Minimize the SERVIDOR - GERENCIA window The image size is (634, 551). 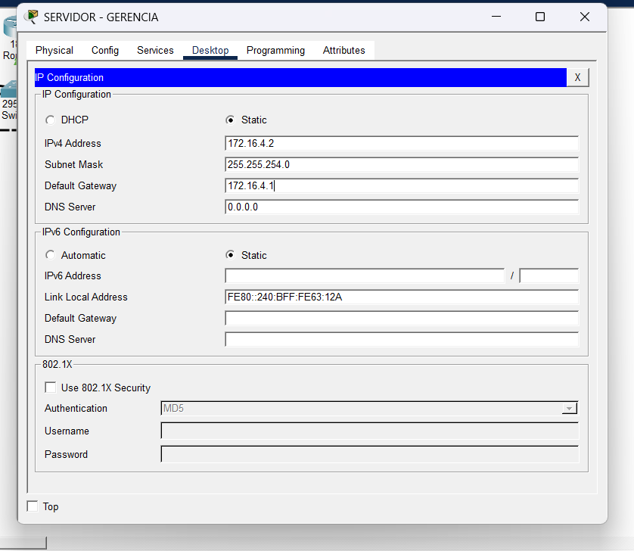click(x=496, y=17)
